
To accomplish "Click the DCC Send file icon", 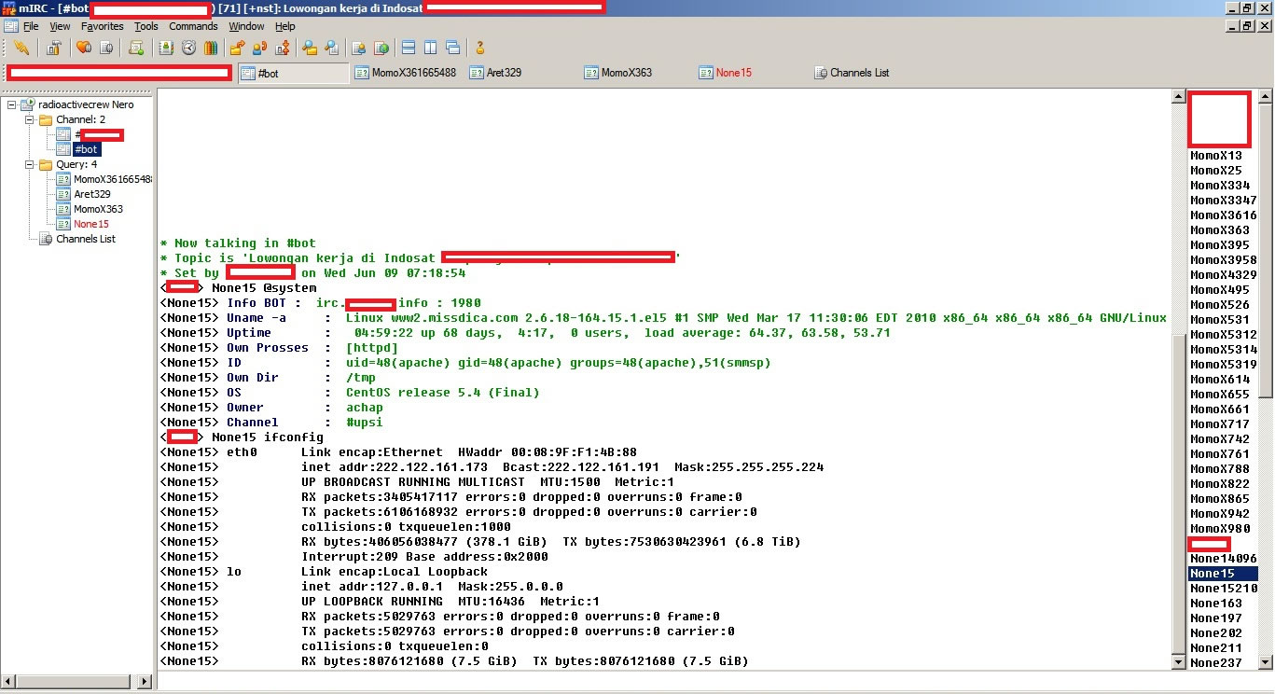I will [x=237, y=48].
